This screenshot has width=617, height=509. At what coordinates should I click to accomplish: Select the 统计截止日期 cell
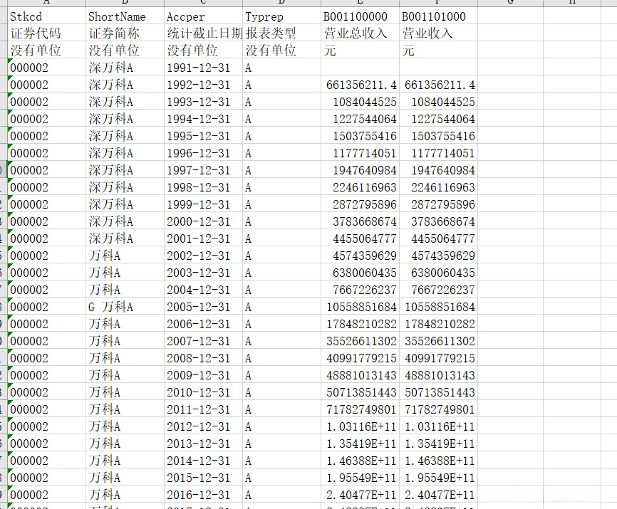click(x=204, y=33)
